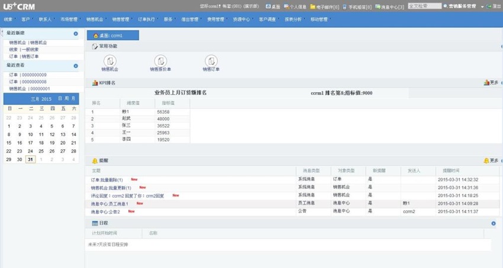Open the 移动管理 menu

319,19
